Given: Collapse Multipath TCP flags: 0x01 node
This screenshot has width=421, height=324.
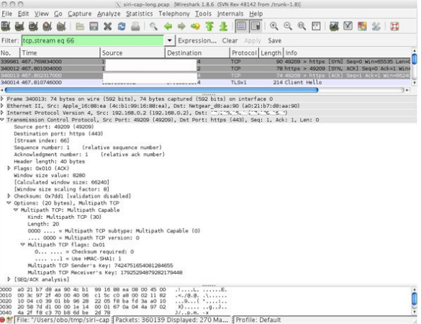Looking at the screenshot, I should tap(23, 245).
